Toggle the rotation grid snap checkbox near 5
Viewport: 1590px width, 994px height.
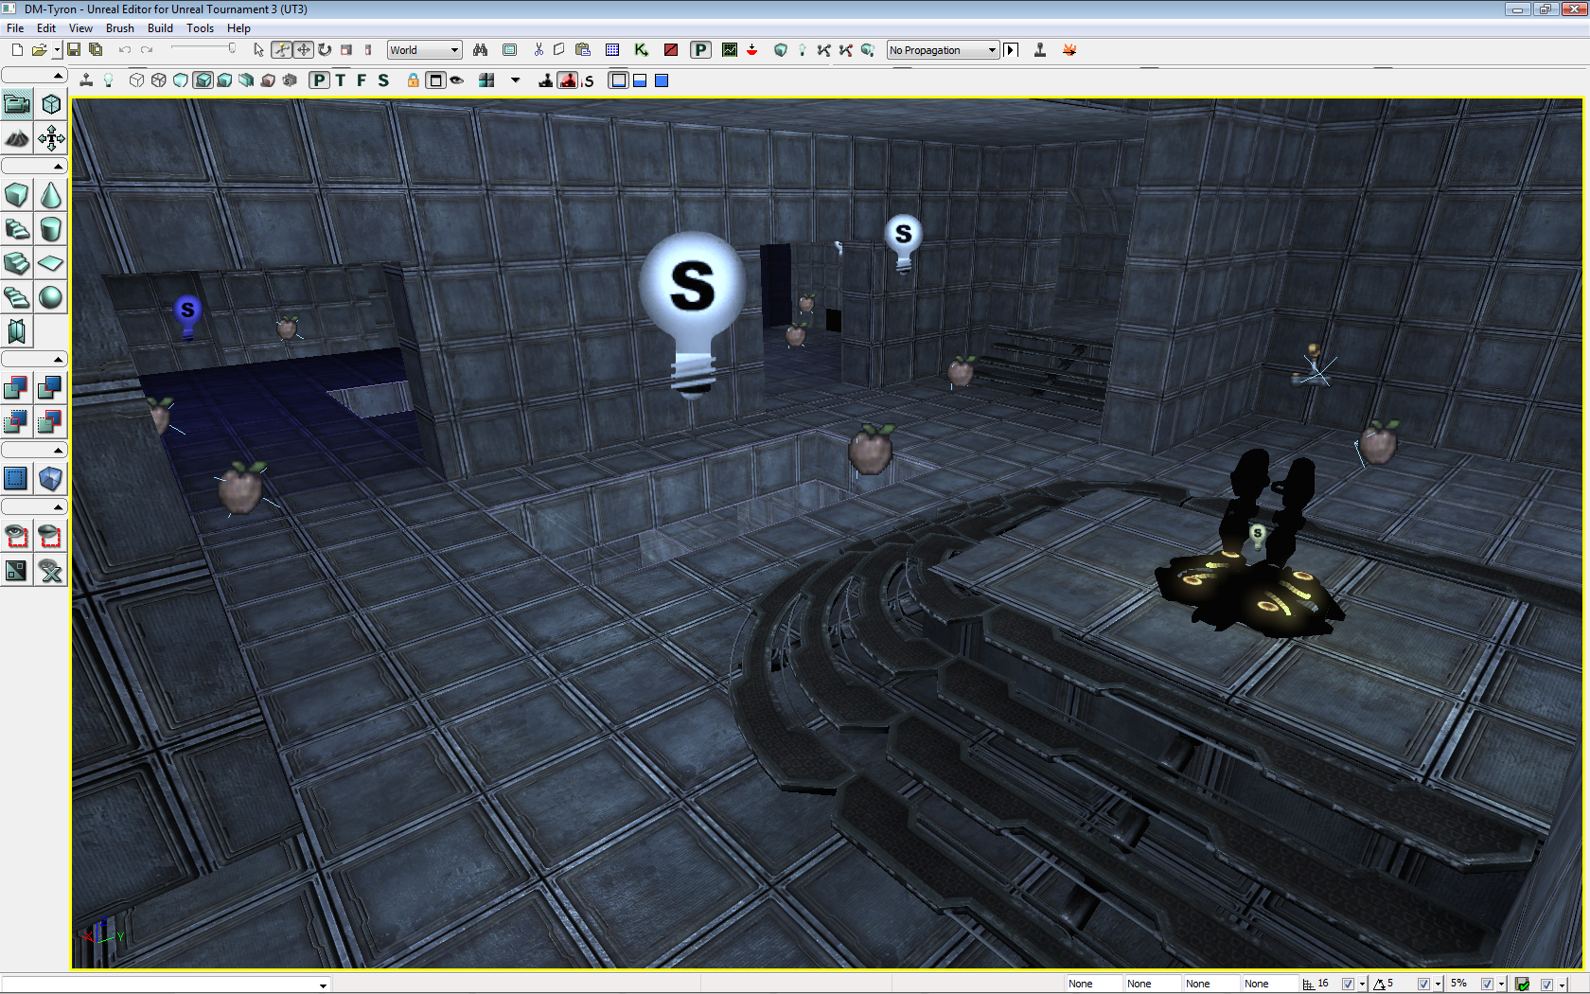coord(1423,985)
